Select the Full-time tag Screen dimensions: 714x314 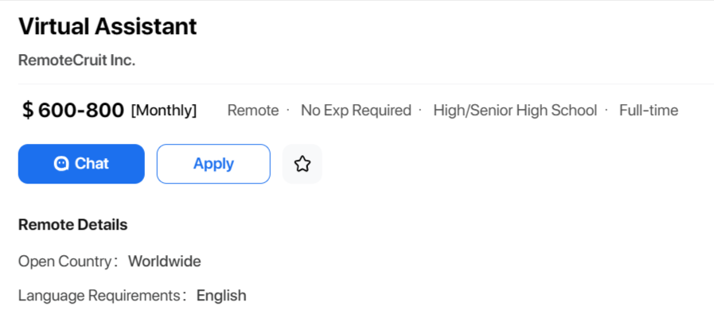[x=649, y=110]
